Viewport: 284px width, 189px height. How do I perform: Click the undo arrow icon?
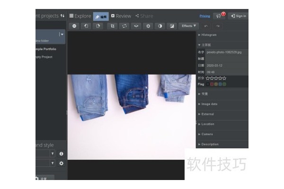pos(206,26)
